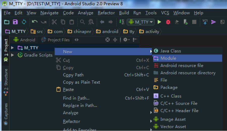Click the Undo arrow icon
227x131 pixels.
click(35, 22)
